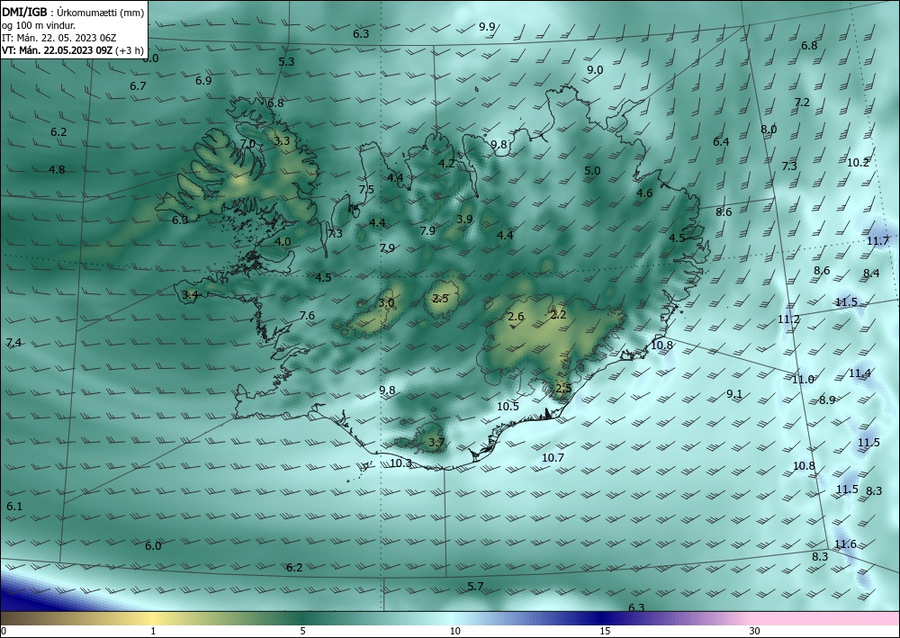The image size is (900, 638).
Task: Click the map value '7.5'
Action: click(x=366, y=189)
